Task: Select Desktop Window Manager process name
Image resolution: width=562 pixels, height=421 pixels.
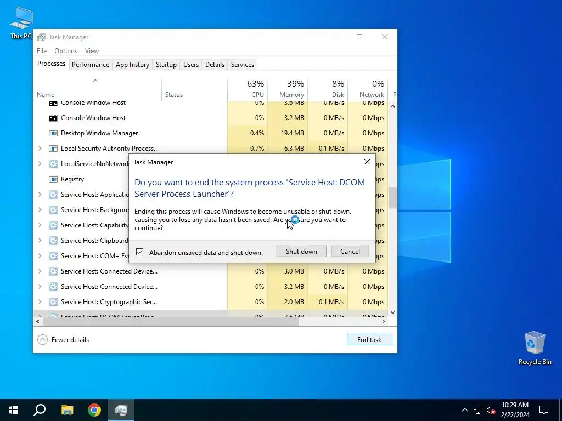Action: pos(99,133)
